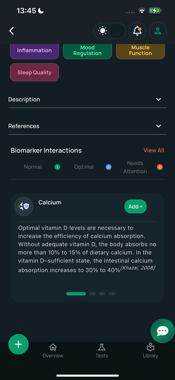
Task: Tap the second carousel dot under the Calcium card
Action: tap(92, 294)
